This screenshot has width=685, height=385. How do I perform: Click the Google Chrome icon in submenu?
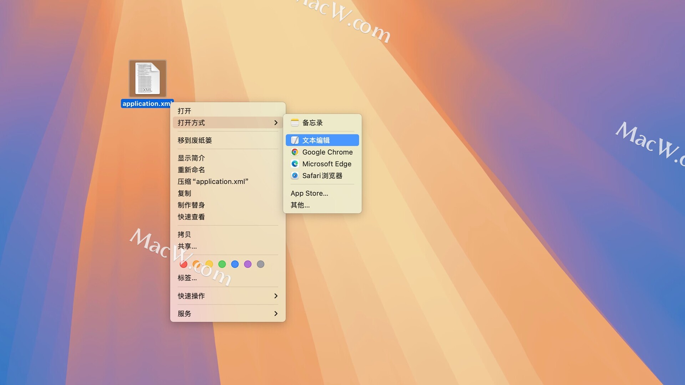(x=295, y=152)
